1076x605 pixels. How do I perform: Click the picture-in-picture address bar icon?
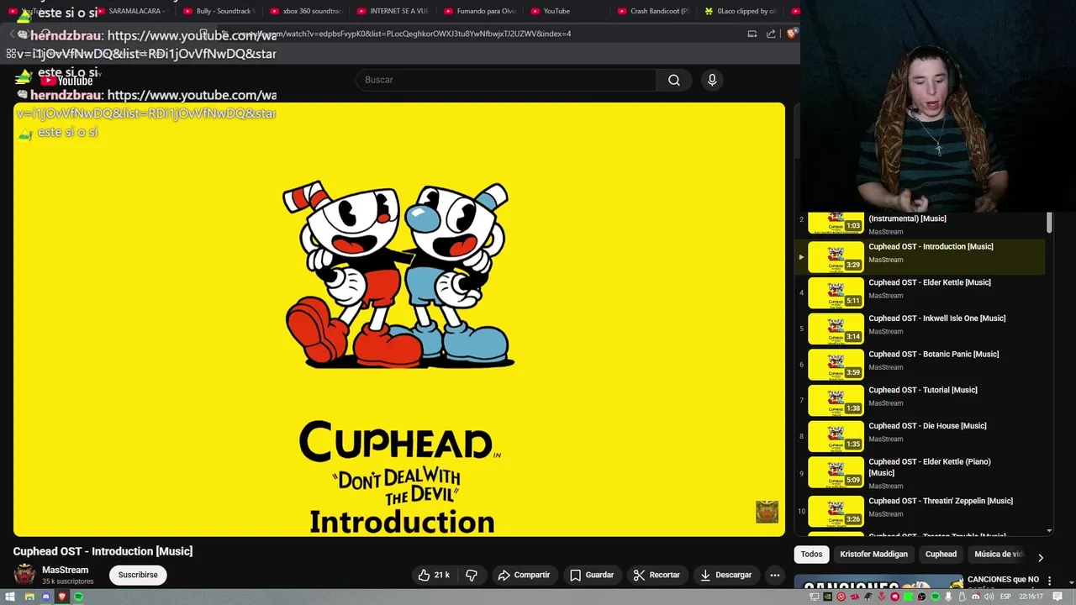coord(752,34)
